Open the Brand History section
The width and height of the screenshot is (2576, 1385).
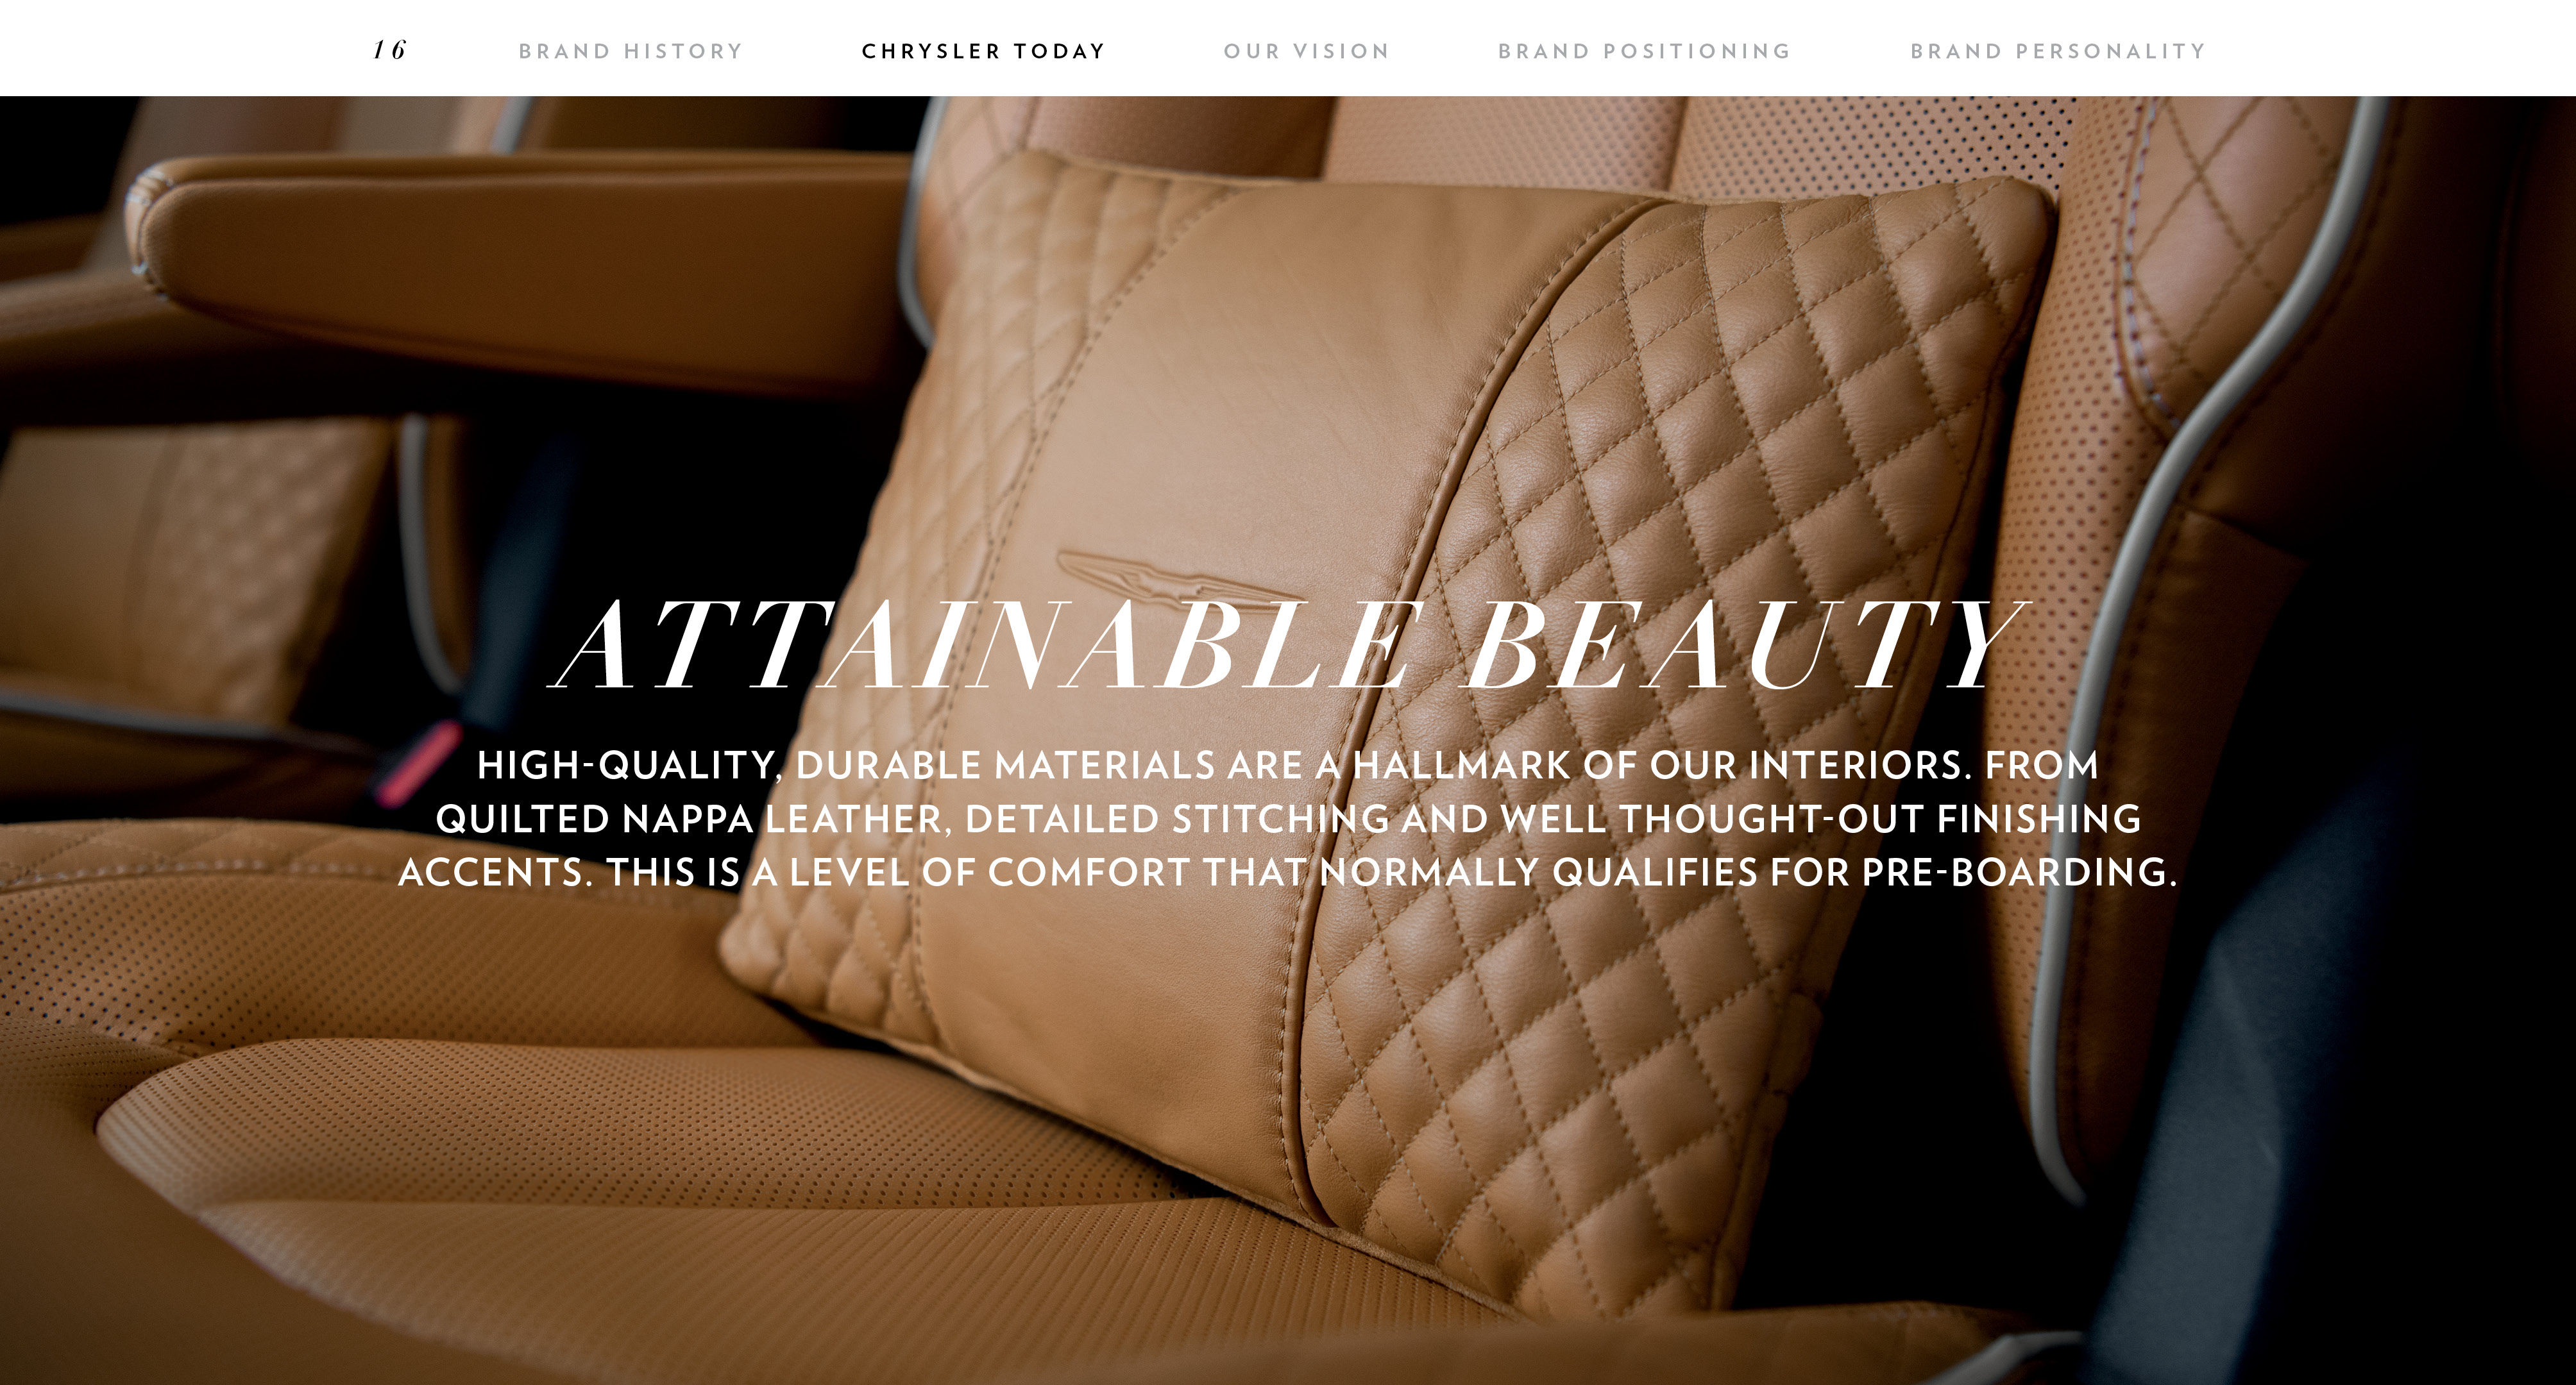(631, 51)
